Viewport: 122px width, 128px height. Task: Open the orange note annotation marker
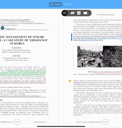click(70, 81)
